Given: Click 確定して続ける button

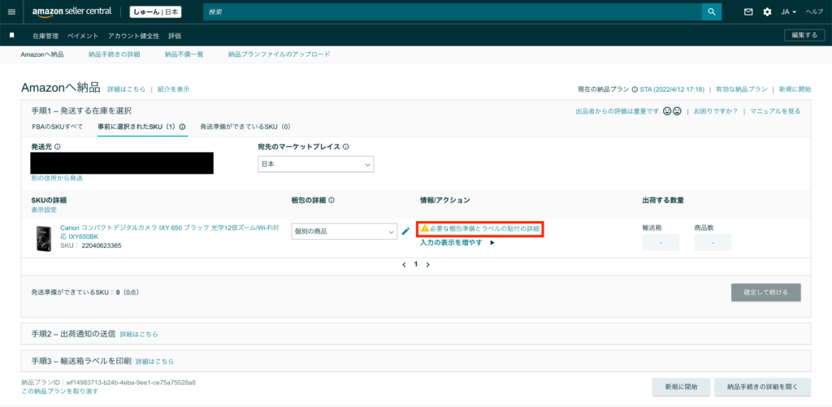Looking at the screenshot, I should tap(765, 292).
